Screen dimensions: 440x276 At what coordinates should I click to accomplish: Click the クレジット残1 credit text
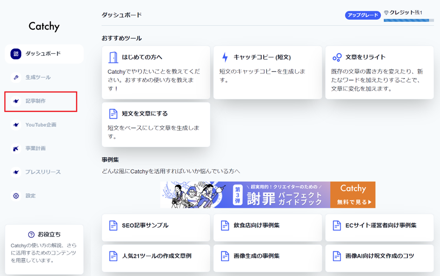(x=406, y=13)
